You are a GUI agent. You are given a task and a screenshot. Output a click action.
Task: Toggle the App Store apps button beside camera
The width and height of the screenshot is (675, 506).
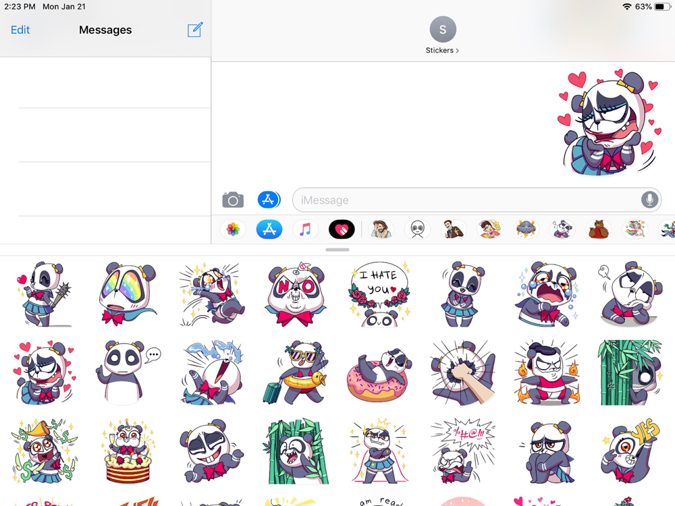click(269, 200)
